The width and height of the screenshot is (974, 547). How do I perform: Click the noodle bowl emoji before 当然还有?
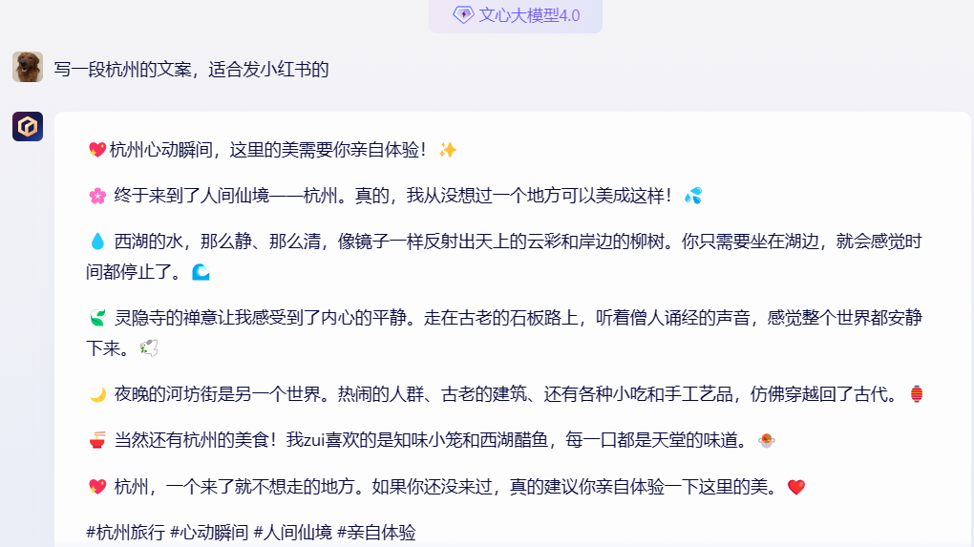(x=96, y=440)
